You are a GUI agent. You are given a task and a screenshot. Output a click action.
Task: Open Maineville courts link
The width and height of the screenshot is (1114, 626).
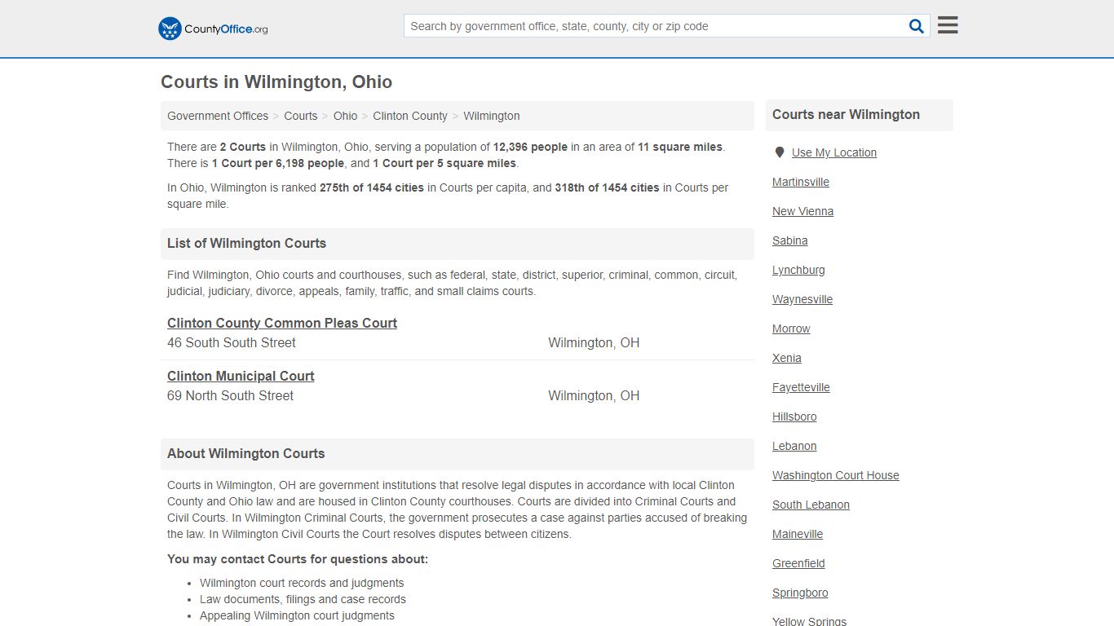click(798, 534)
